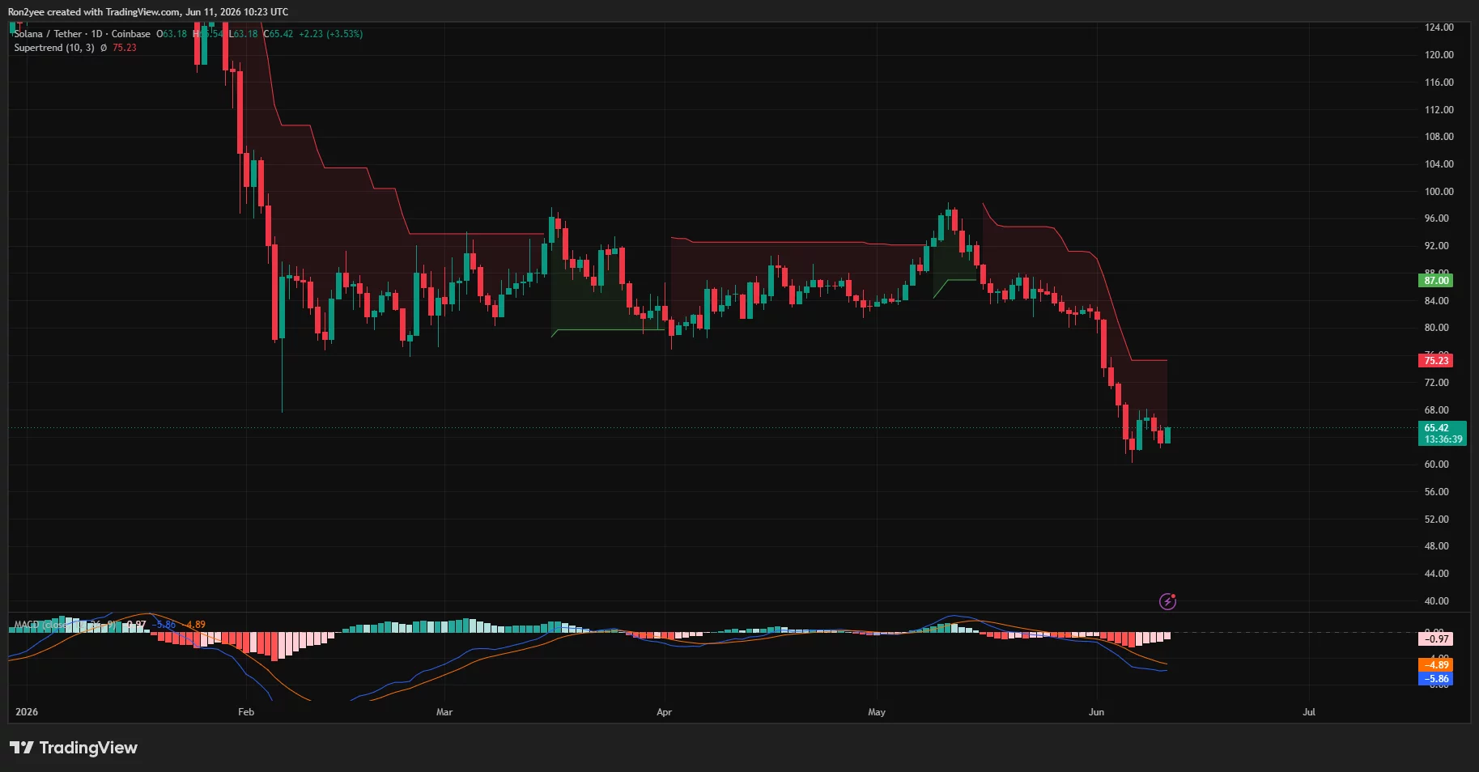Click the chart attribution header text
The width and height of the screenshot is (1479, 772).
point(148,11)
